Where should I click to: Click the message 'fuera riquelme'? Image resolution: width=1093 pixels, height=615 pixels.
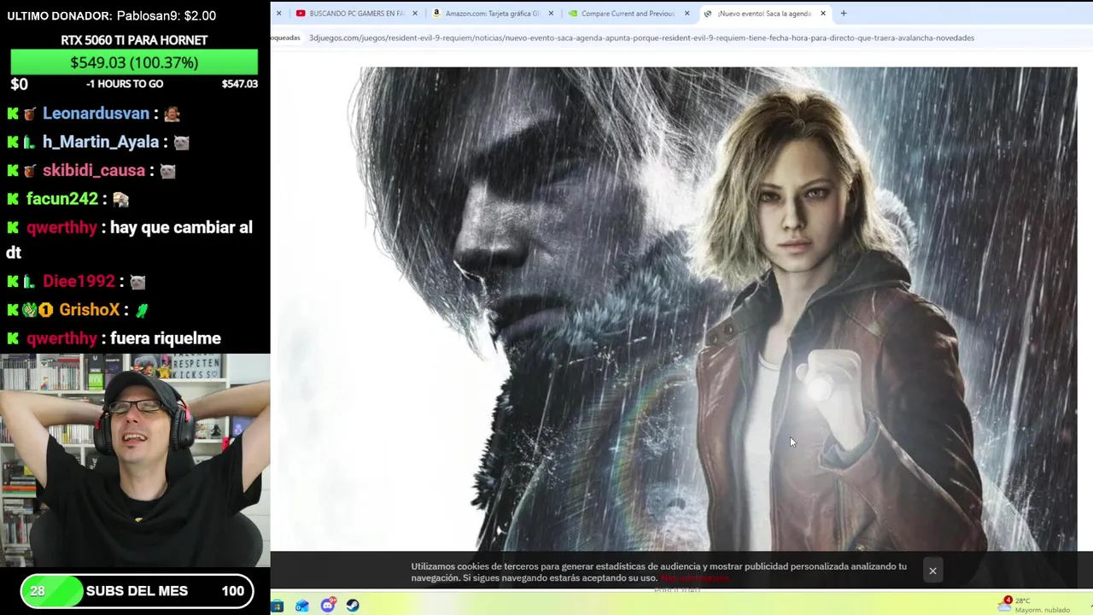(x=166, y=338)
